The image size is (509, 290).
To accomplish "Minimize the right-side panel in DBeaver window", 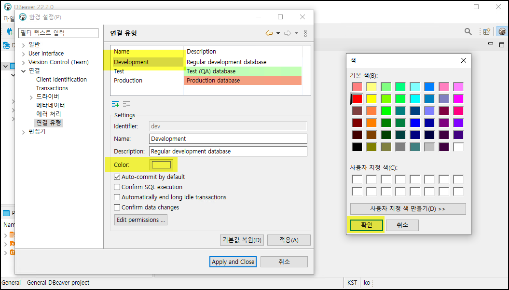I will coord(491,44).
